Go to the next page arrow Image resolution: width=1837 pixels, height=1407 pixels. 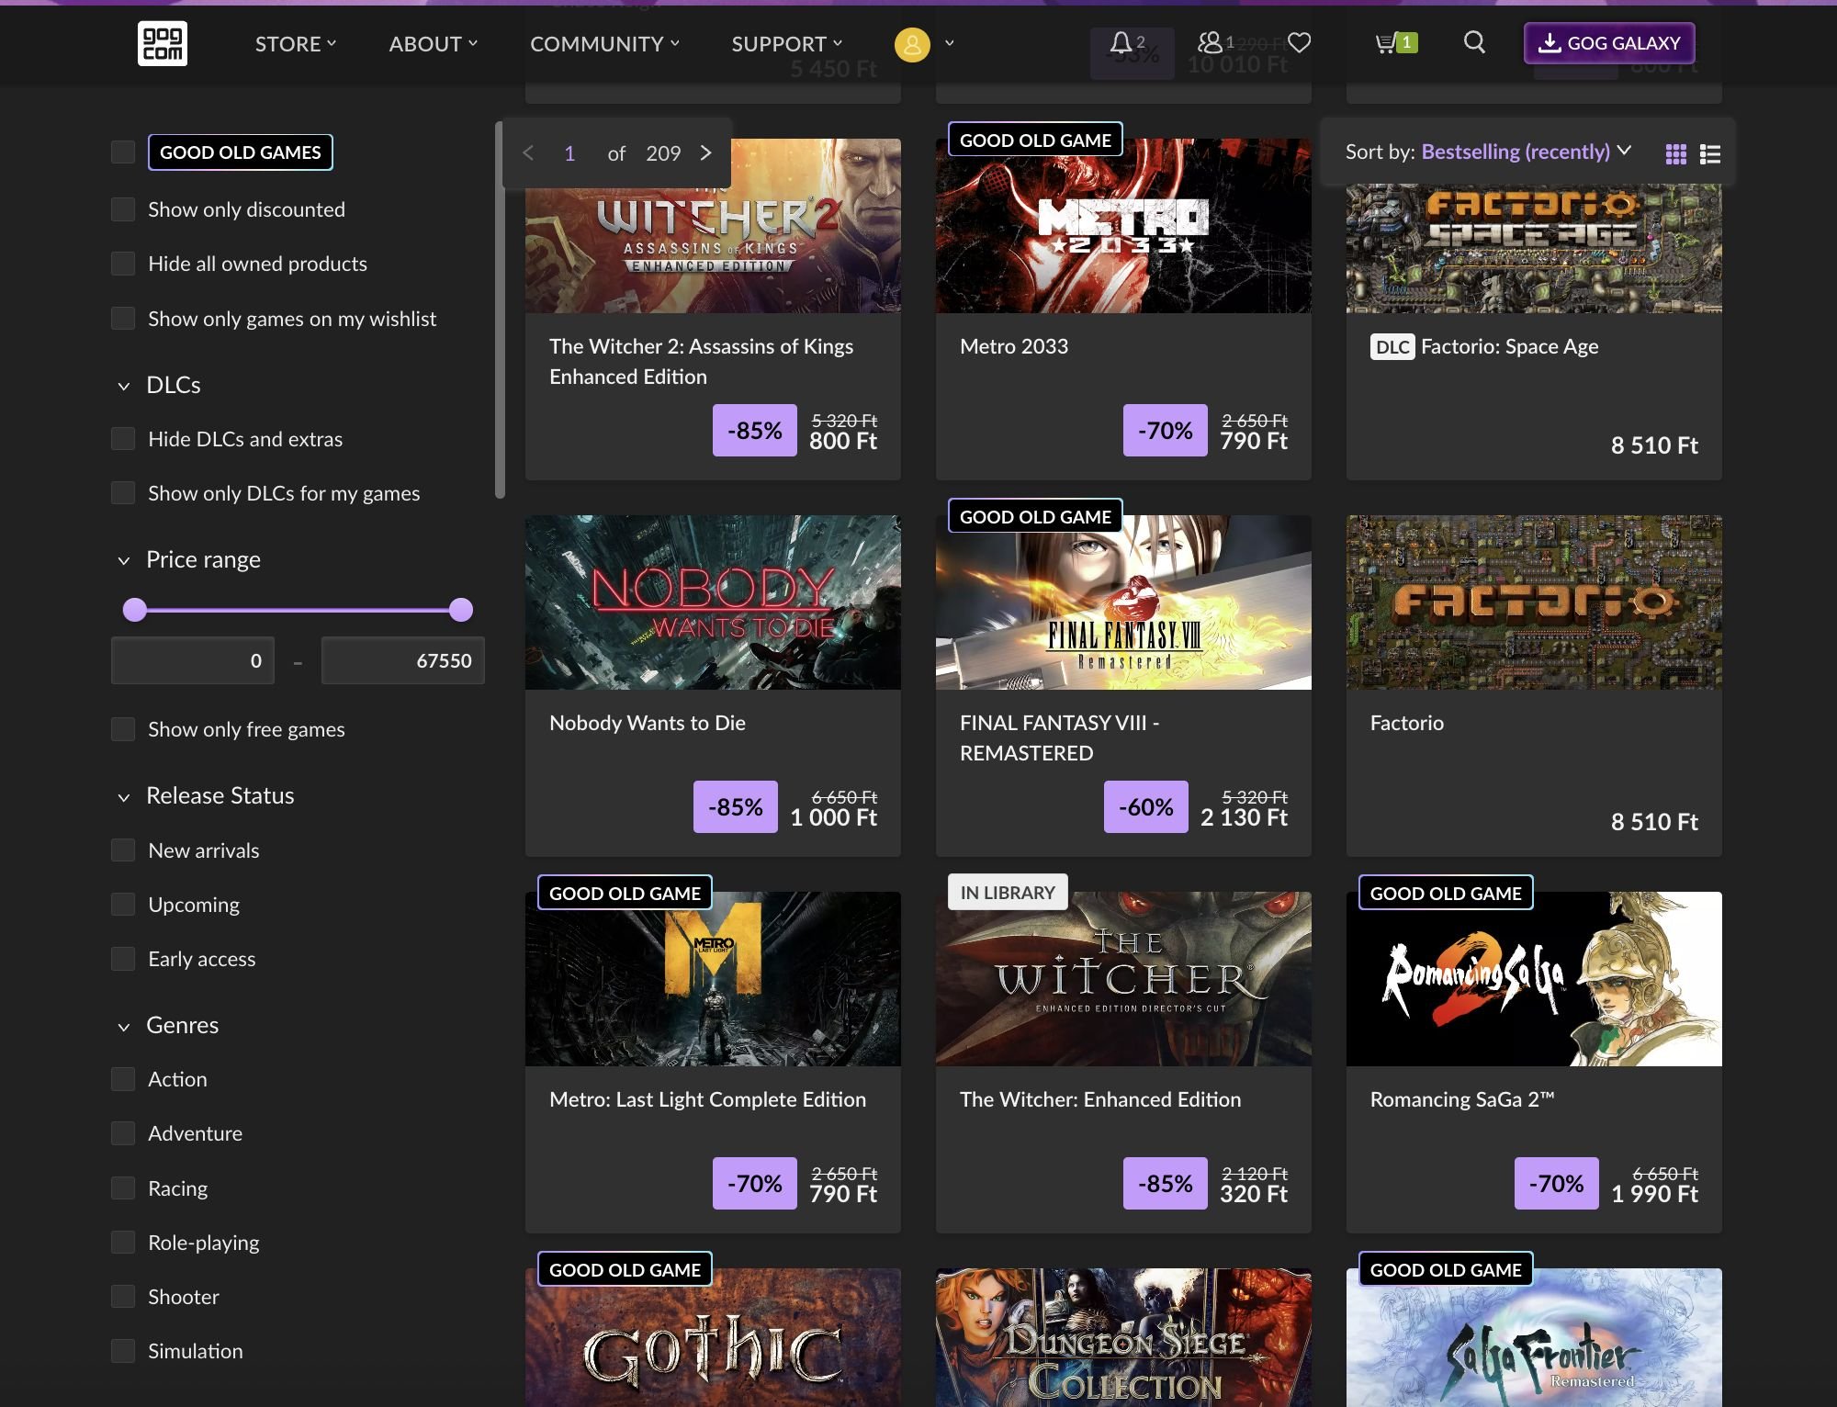[705, 153]
